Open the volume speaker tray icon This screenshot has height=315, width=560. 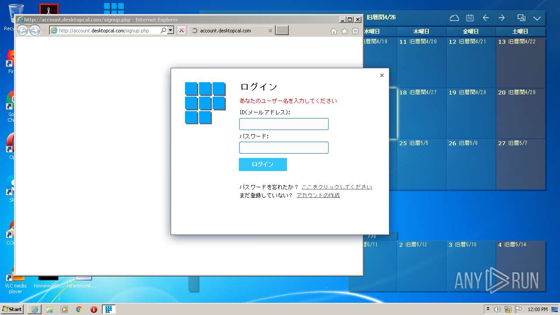[x=497, y=309]
